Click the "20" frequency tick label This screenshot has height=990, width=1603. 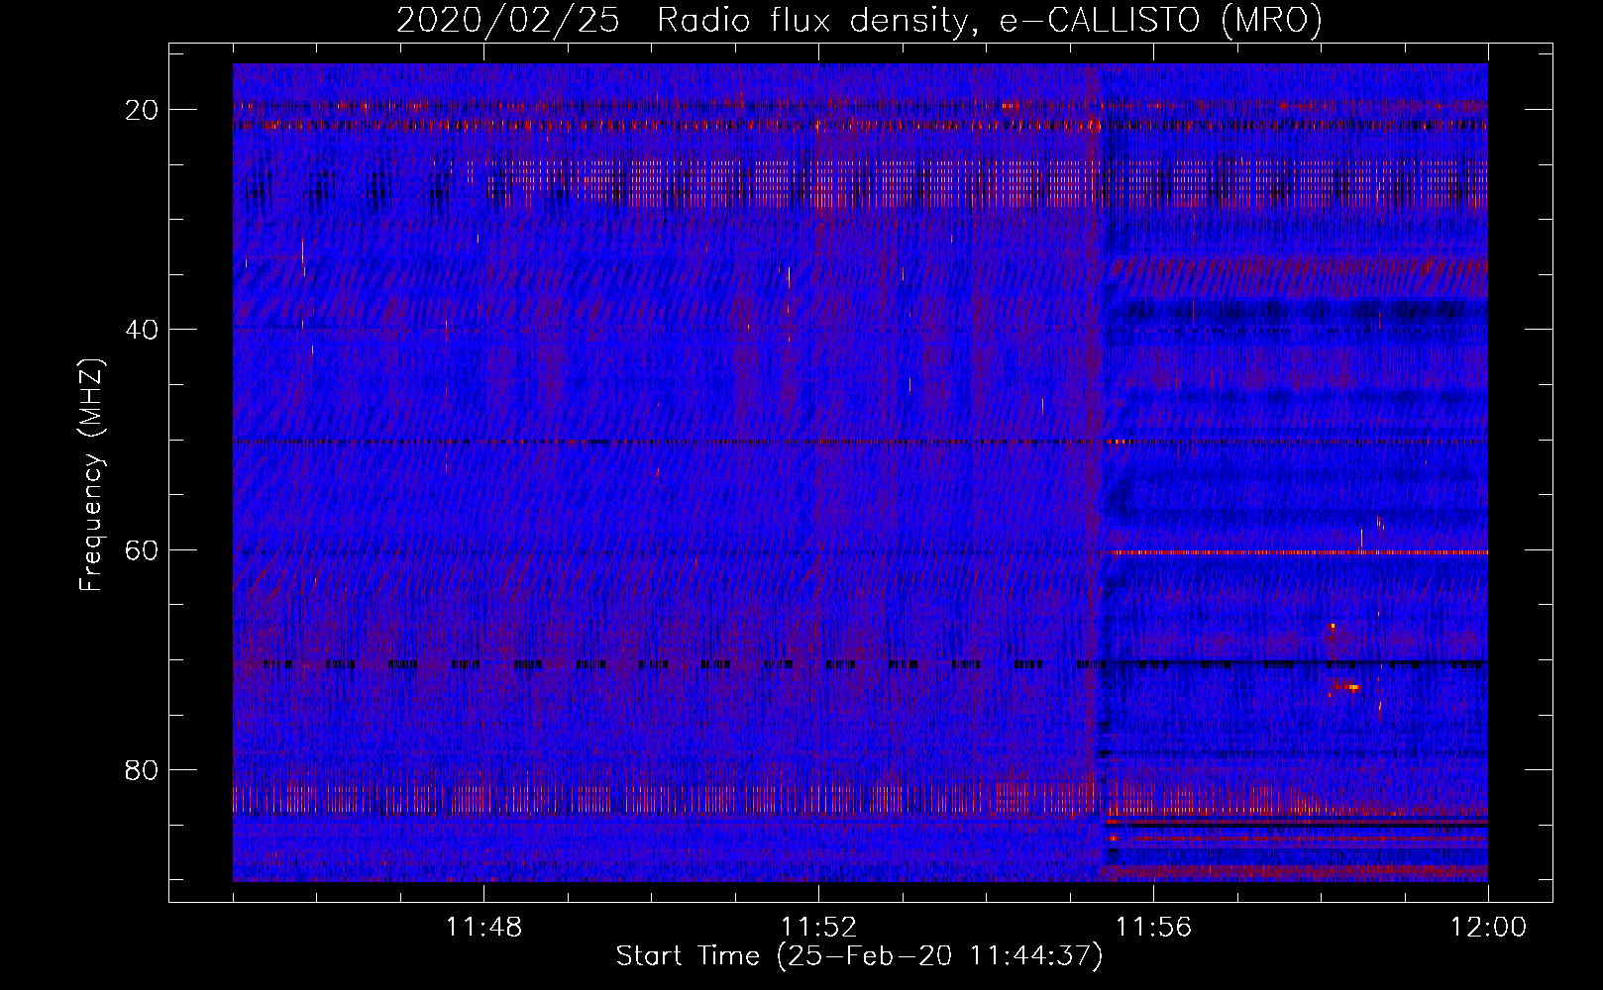pyautogui.click(x=143, y=109)
